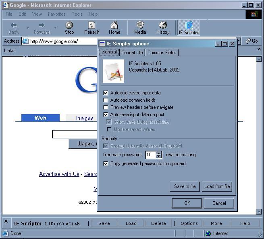This screenshot has width=264, height=239.
Task: Click the Google search text box
Action: [x=75, y=134]
